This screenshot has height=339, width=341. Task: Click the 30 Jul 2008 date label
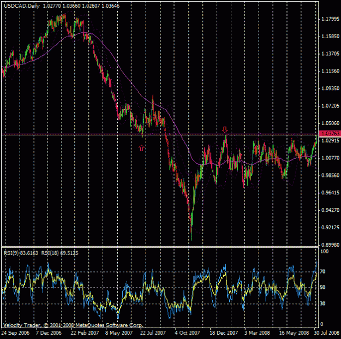tap(327, 333)
